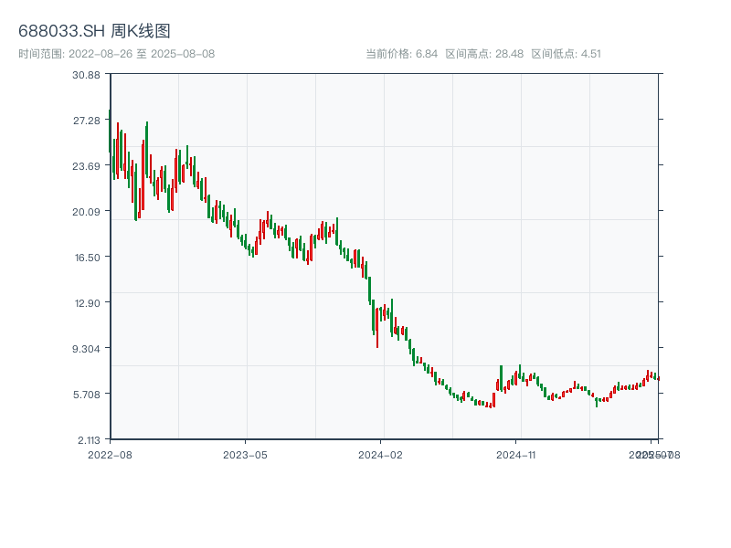Viewport: 731px width, 548px height.
Task: Click the last candlestick at chart's right edge
Action: tap(657, 378)
